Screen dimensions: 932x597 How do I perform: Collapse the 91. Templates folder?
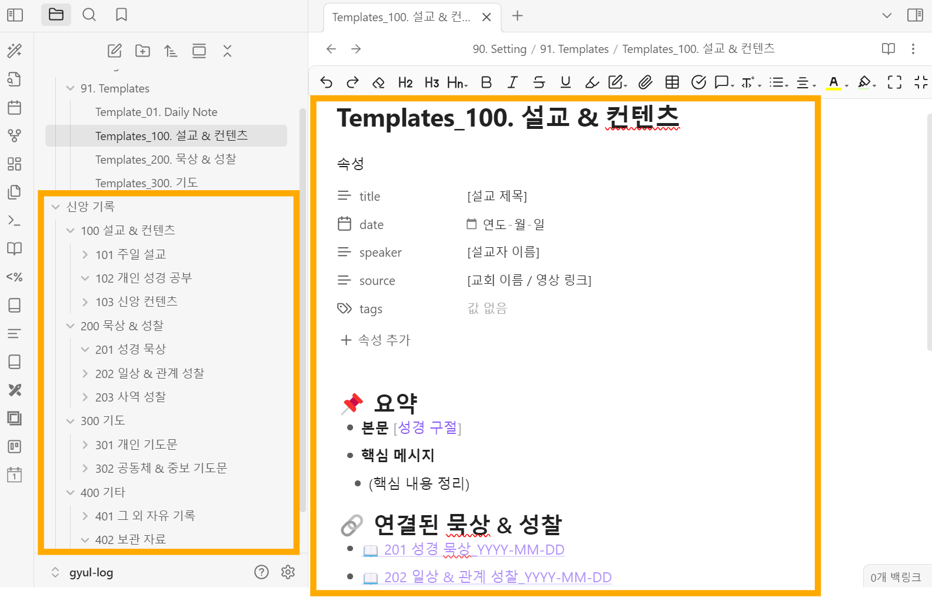tap(71, 88)
